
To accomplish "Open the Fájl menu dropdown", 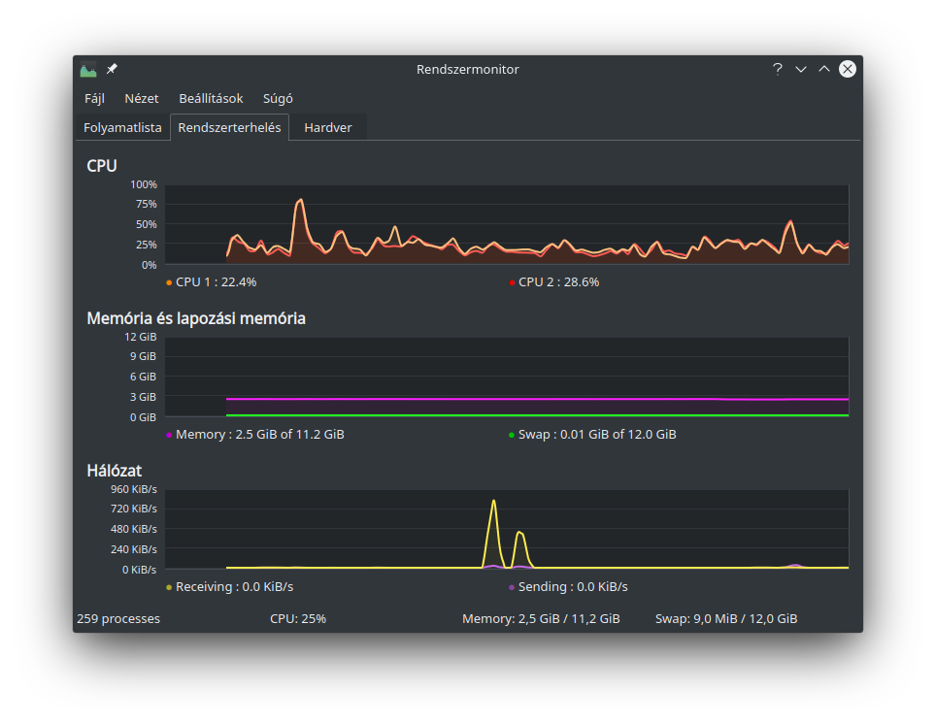I will (94, 98).
